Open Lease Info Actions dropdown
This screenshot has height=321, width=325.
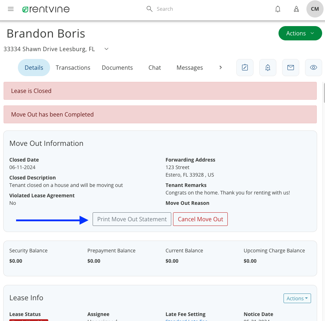click(x=297, y=298)
